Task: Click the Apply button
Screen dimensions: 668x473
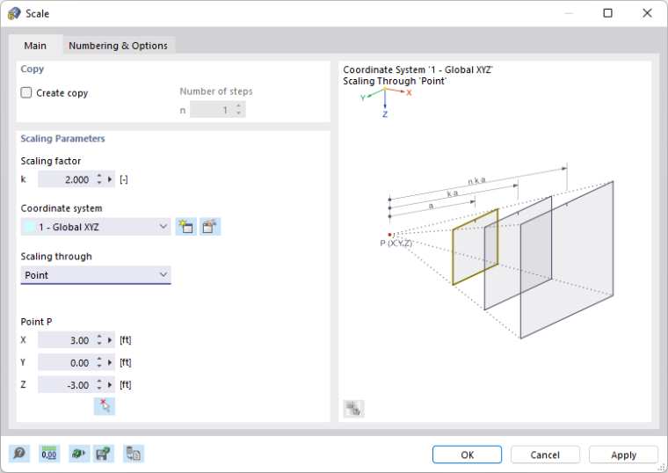Action: pyautogui.click(x=623, y=455)
